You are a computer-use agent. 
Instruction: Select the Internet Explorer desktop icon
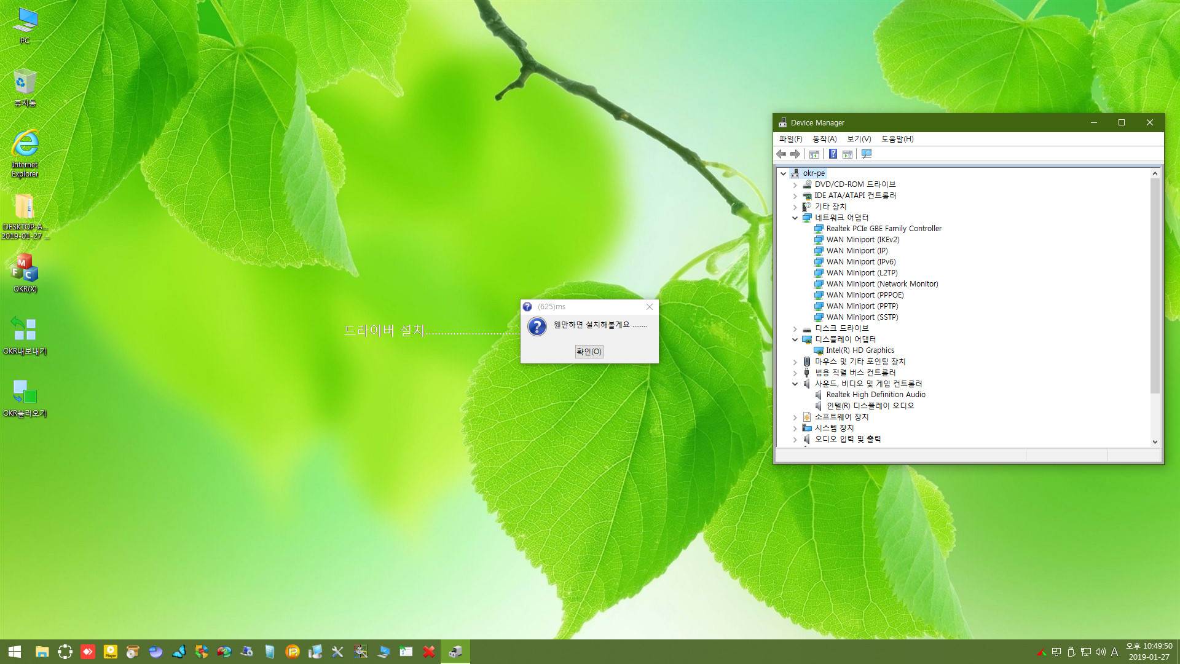click(x=25, y=154)
